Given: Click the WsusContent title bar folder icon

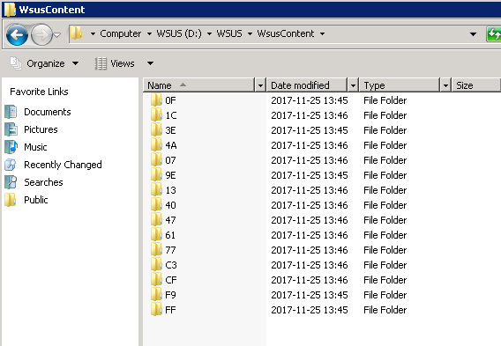Looking at the screenshot, I should click(x=10, y=10).
